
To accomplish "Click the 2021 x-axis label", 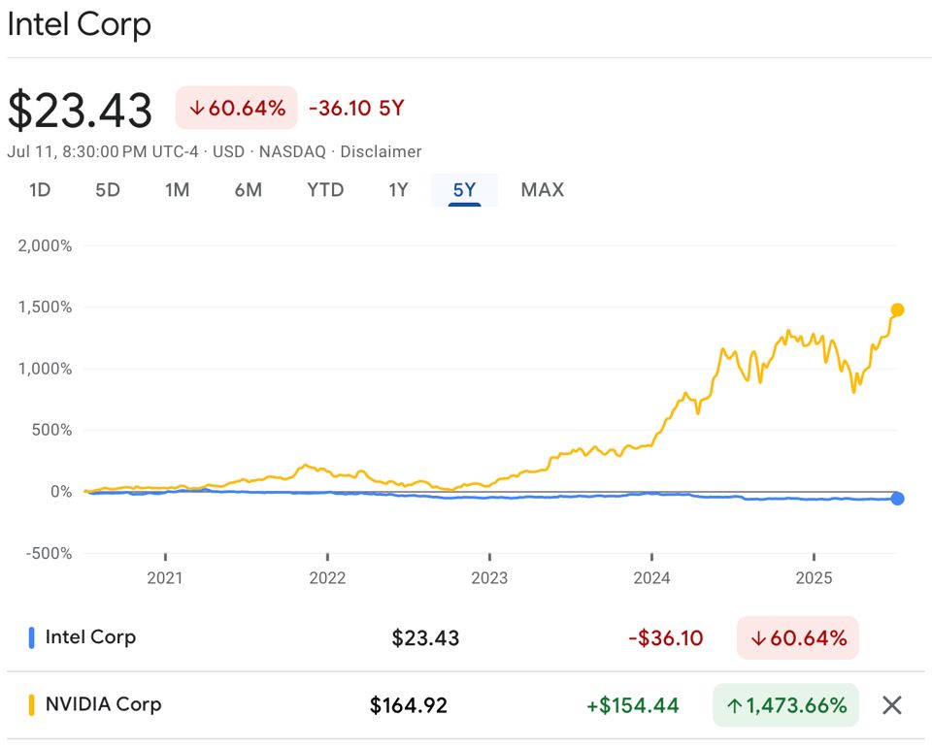I will coord(165,578).
